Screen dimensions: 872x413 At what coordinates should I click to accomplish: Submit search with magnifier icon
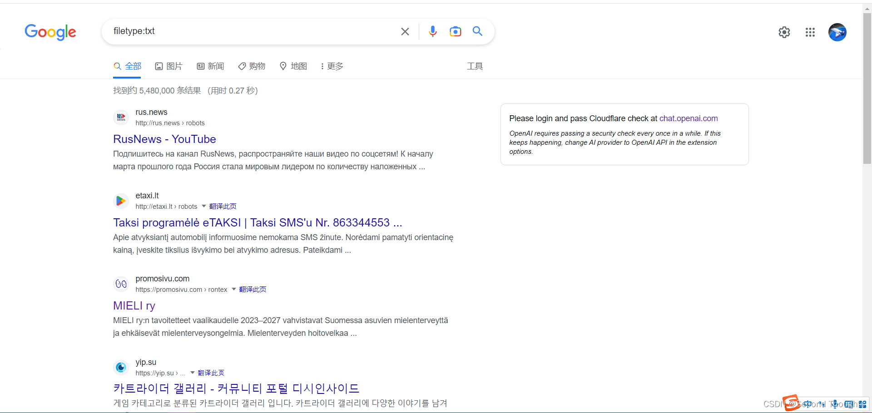pyautogui.click(x=477, y=31)
